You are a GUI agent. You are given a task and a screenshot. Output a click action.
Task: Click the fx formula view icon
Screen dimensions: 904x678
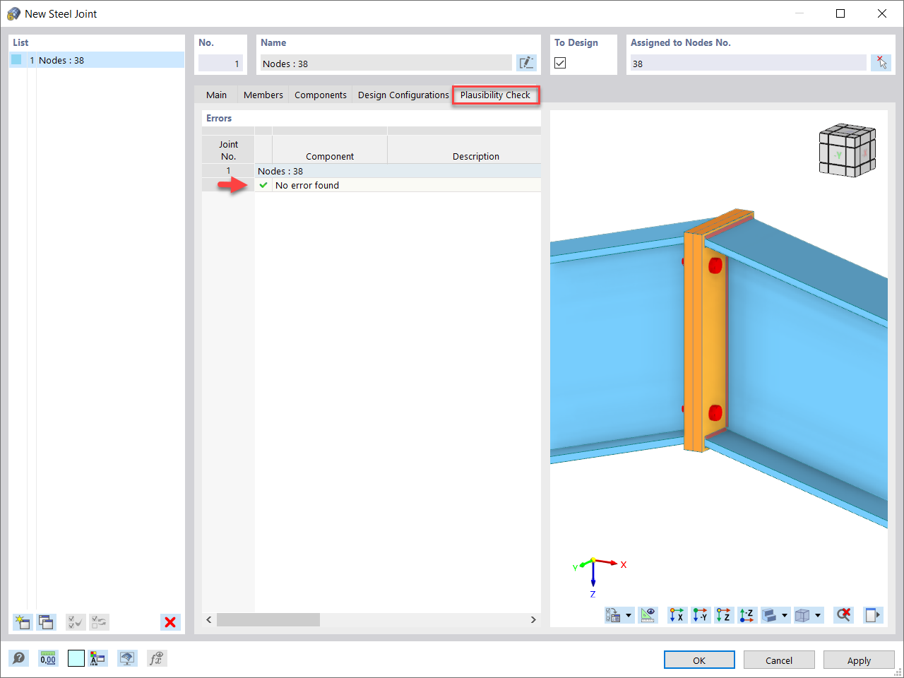coord(156,658)
